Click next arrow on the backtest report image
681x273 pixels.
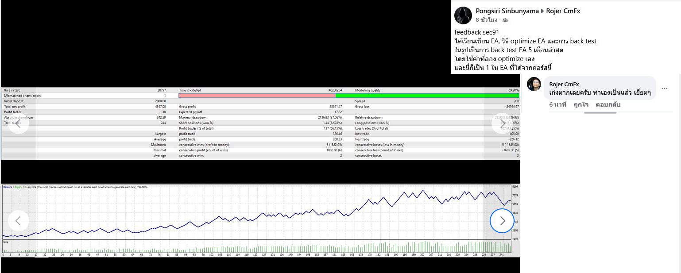[x=502, y=123]
